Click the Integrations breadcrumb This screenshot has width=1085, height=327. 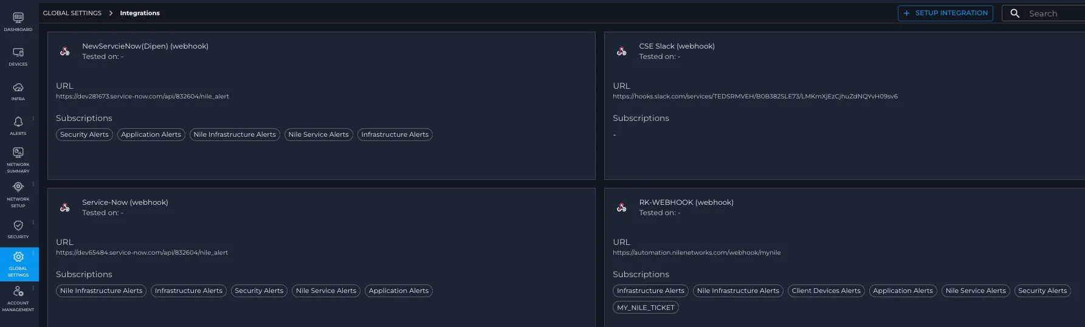tap(140, 13)
